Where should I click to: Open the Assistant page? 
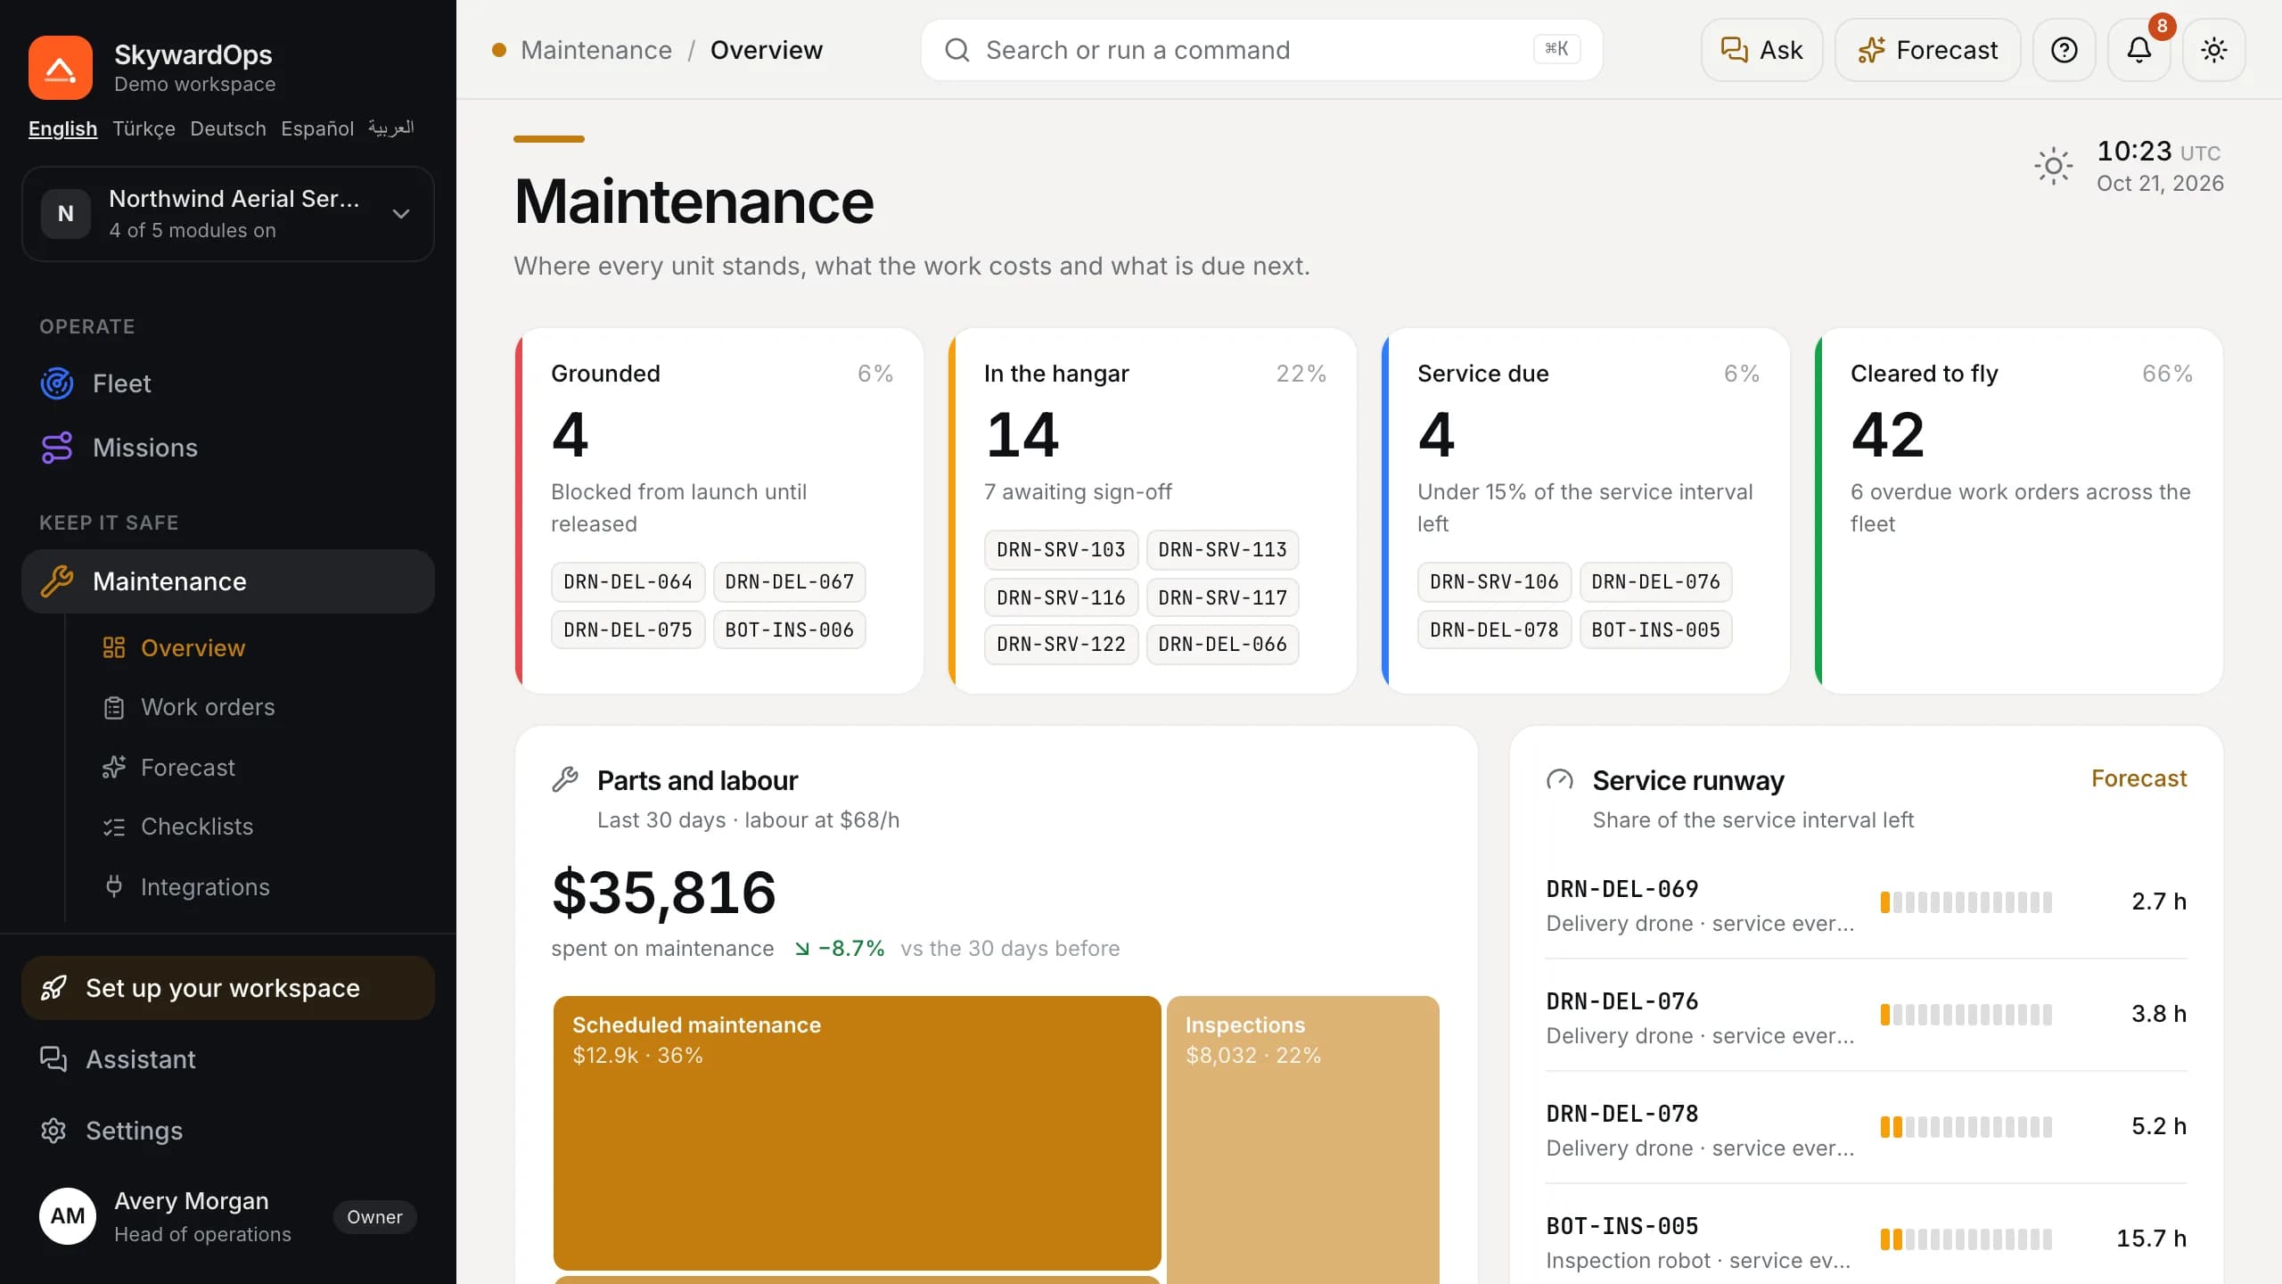point(228,1059)
